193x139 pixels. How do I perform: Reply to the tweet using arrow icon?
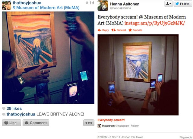[103, 30]
